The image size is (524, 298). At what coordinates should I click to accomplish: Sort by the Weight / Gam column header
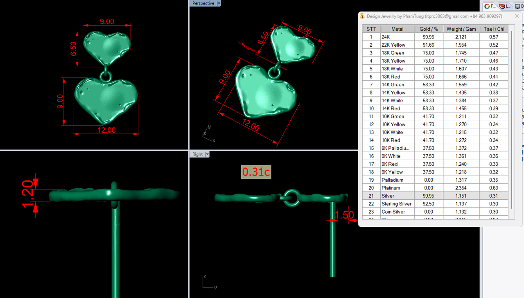(x=461, y=29)
